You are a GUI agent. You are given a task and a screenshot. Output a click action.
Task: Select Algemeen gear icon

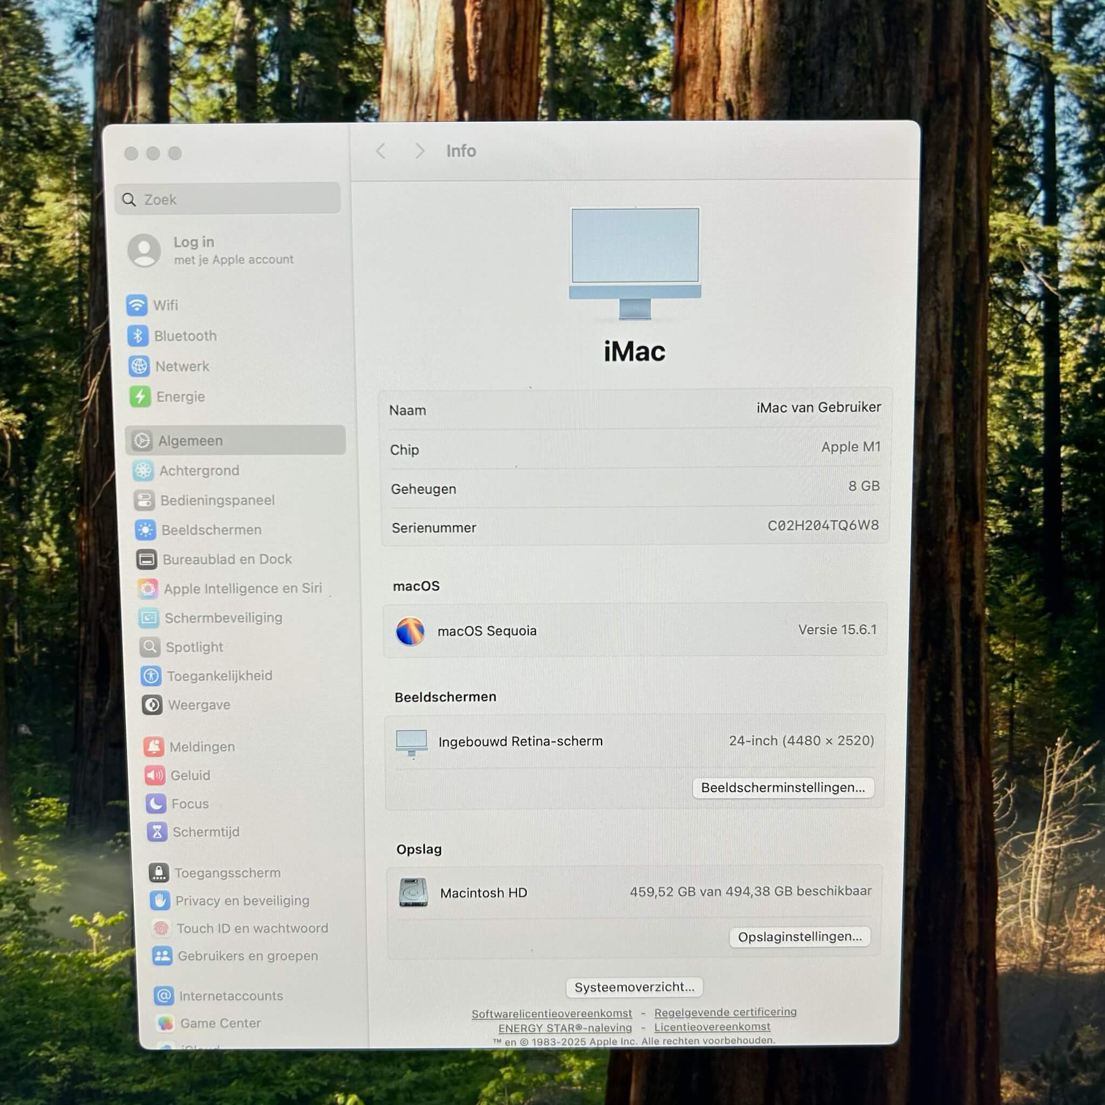[142, 440]
